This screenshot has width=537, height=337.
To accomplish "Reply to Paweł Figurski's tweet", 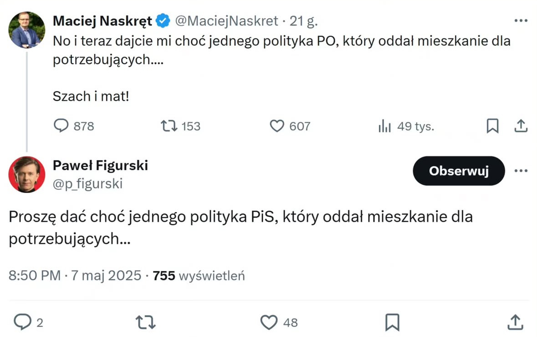I will pyautogui.click(x=22, y=322).
